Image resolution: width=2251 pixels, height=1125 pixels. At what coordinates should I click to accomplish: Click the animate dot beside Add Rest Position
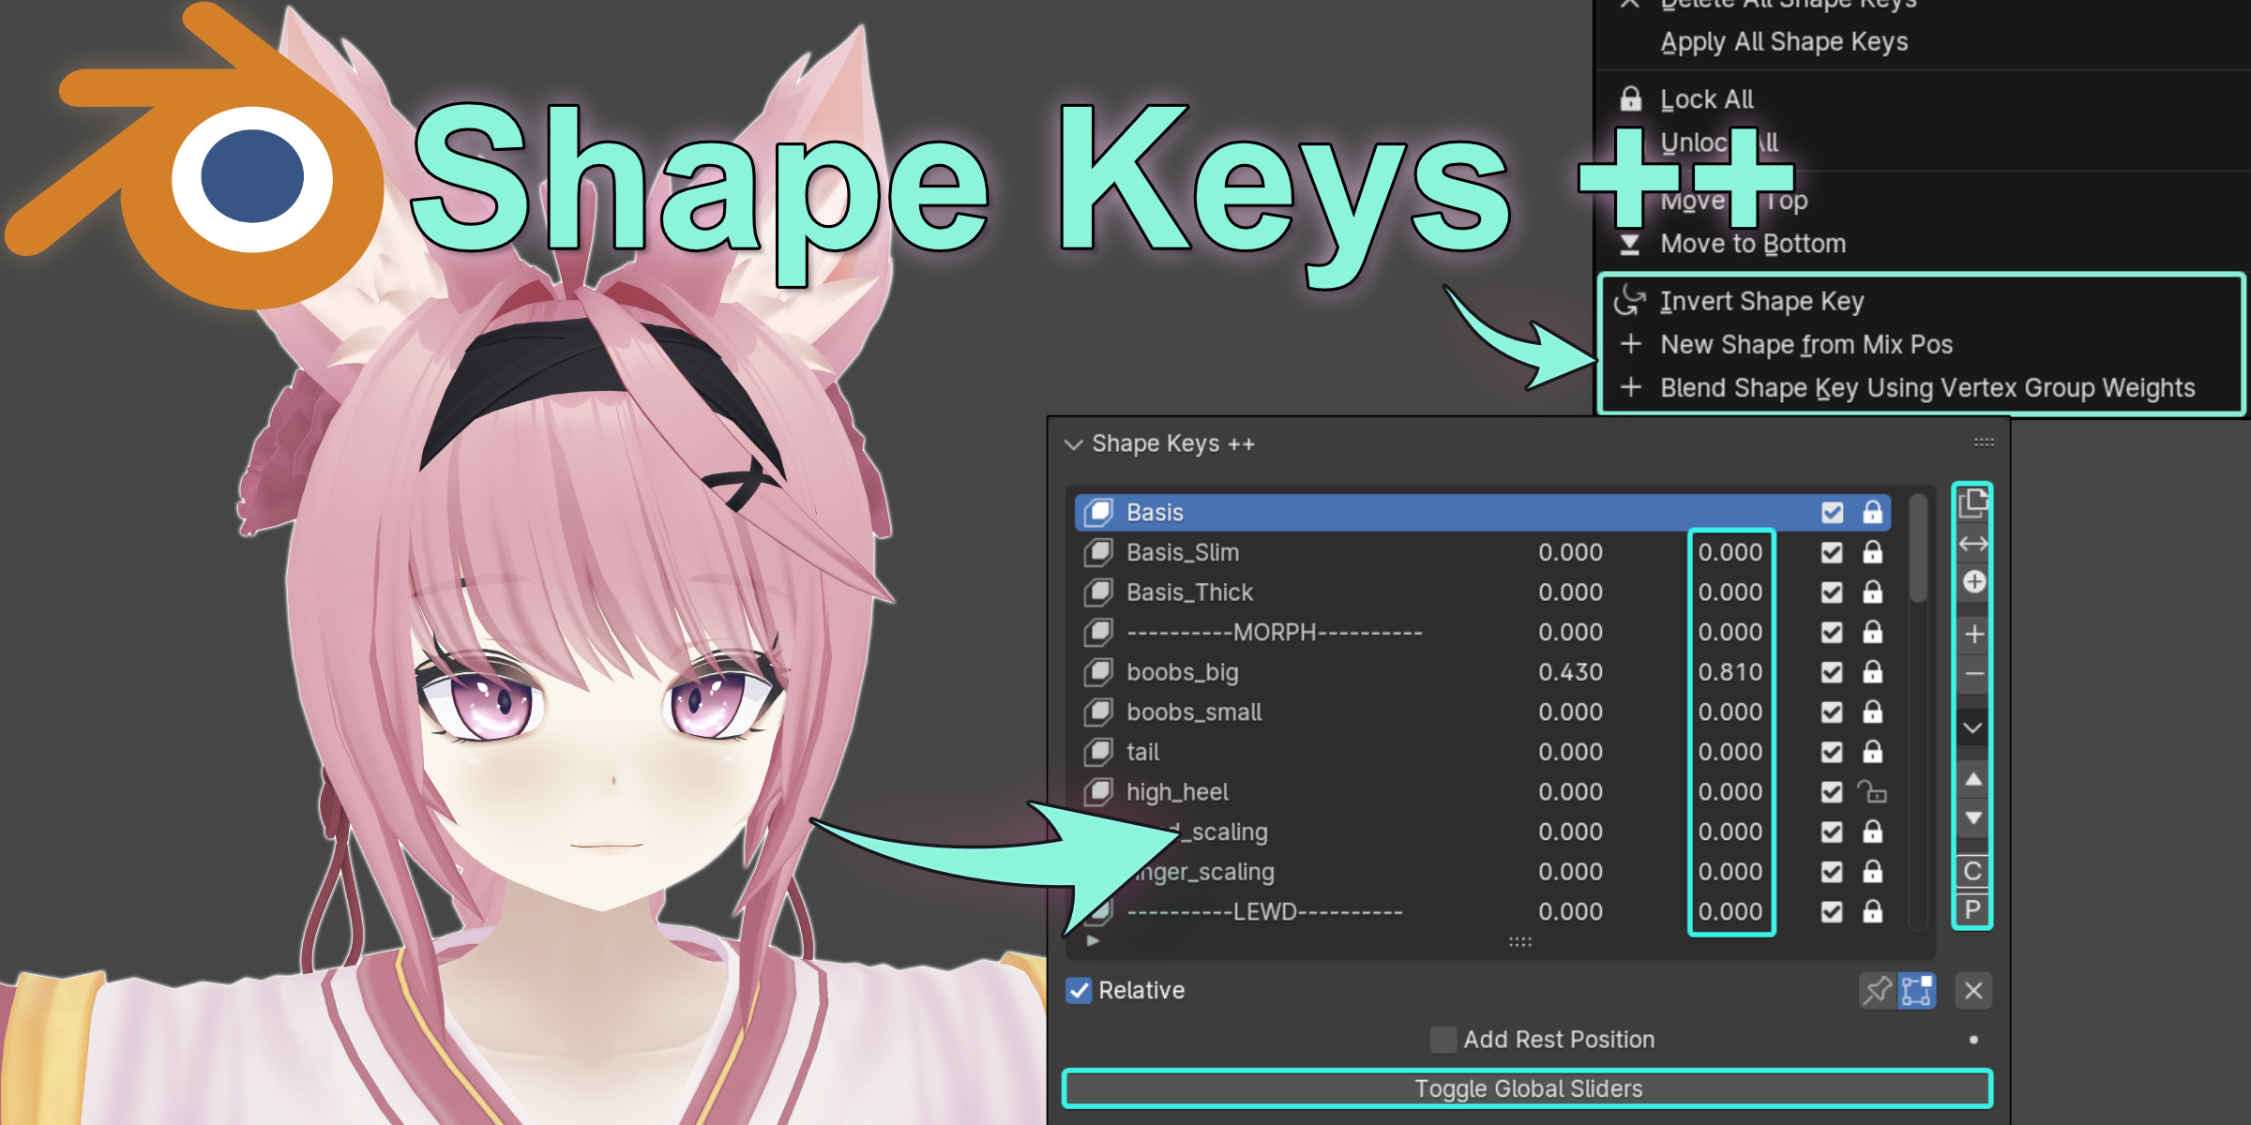tap(1973, 1039)
